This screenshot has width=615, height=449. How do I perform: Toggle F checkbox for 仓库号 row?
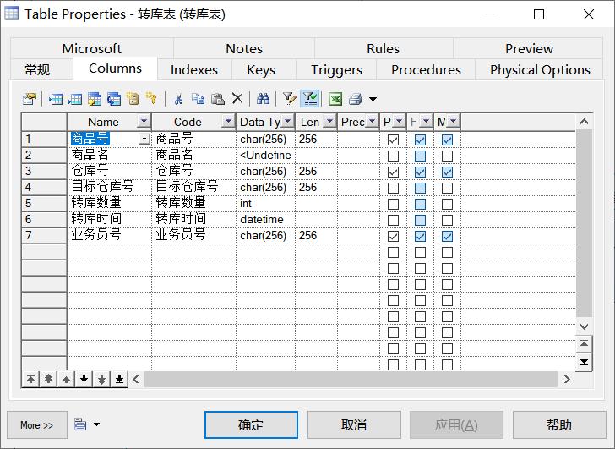tap(420, 172)
